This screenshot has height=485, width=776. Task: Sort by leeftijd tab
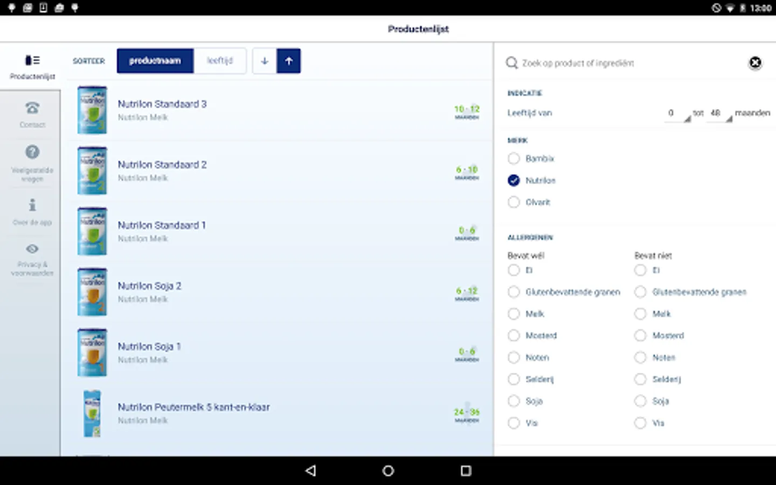[x=220, y=61]
